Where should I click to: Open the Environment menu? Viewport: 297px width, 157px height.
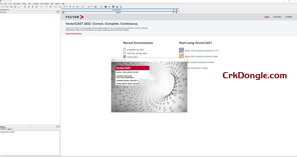pyautogui.click(x=17, y=3)
